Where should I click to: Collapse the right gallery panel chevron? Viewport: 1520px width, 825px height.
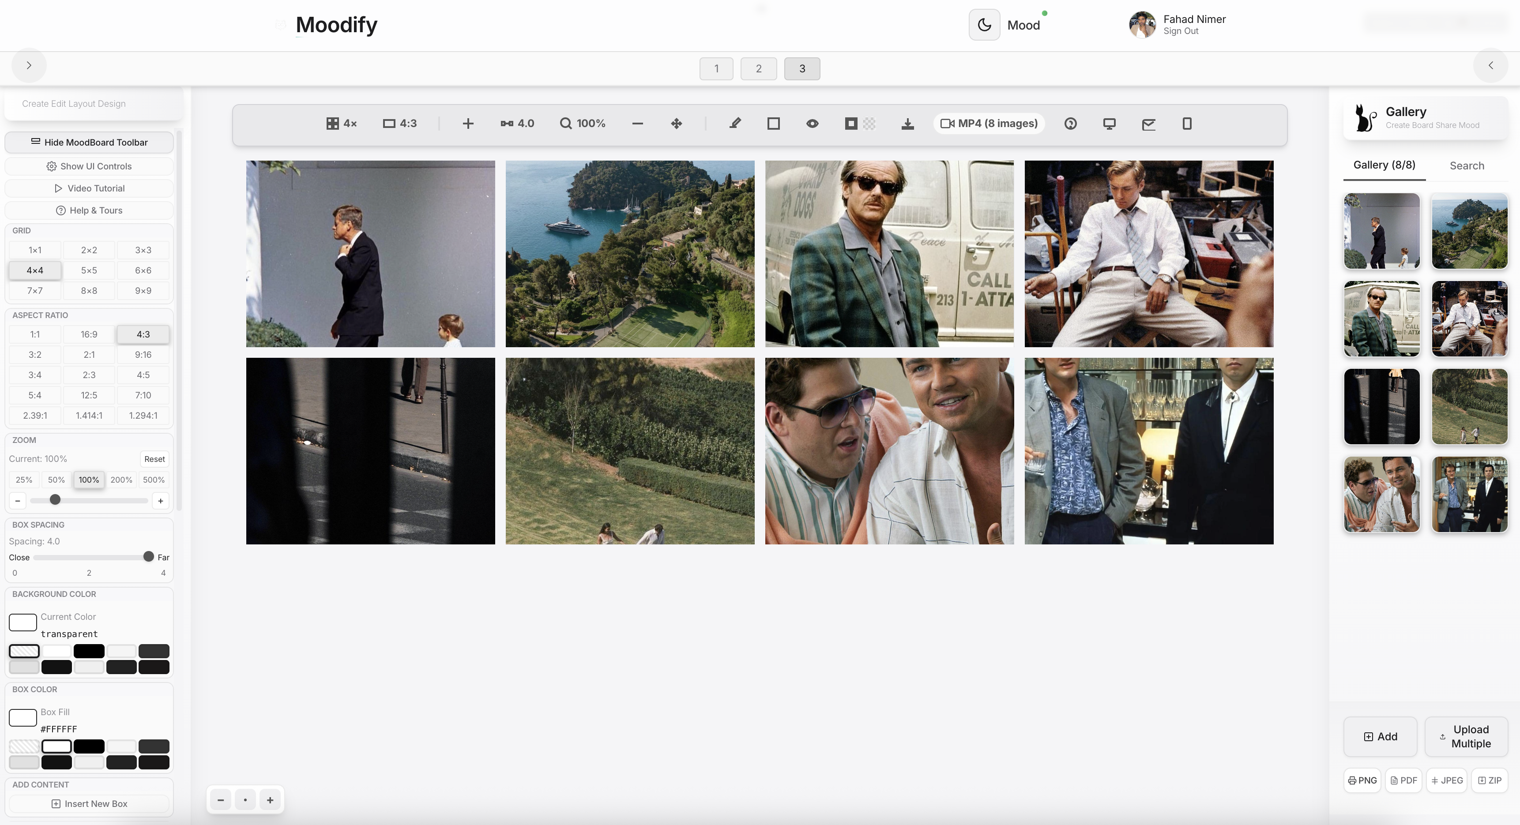[1490, 65]
